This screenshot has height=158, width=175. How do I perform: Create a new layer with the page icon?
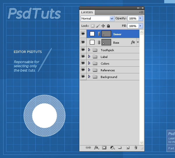(x=128, y=148)
